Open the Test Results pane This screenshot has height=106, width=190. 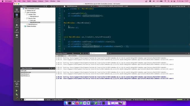coord(150,100)
